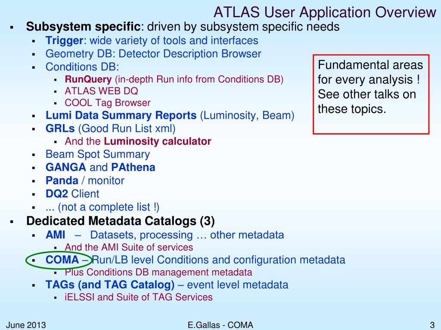The height and width of the screenshot is (330, 441).
Task: Click the 'Fundamental areas for every analysis' text box
Action: click(x=371, y=94)
